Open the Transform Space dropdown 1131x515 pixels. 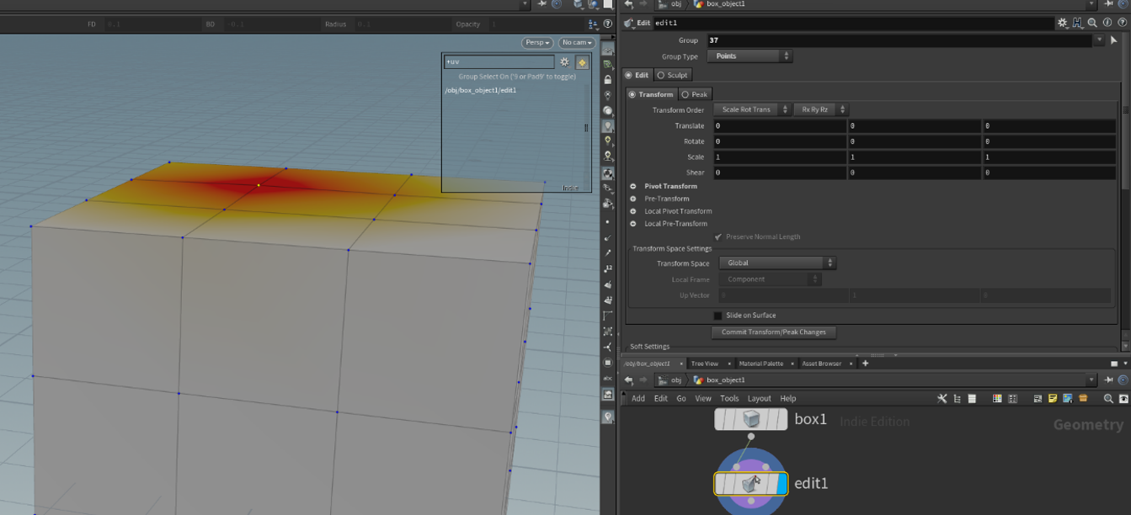(776, 263)
